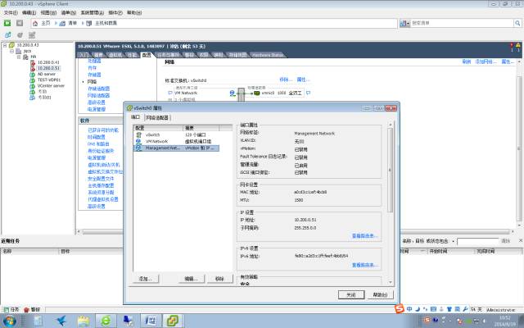Click the VM Network port group icon in diagram
This screenshot has height=328, width=524.
[233, 93]
